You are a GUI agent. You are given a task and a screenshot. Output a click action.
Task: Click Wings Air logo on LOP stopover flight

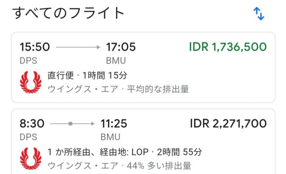pos(31,158)
